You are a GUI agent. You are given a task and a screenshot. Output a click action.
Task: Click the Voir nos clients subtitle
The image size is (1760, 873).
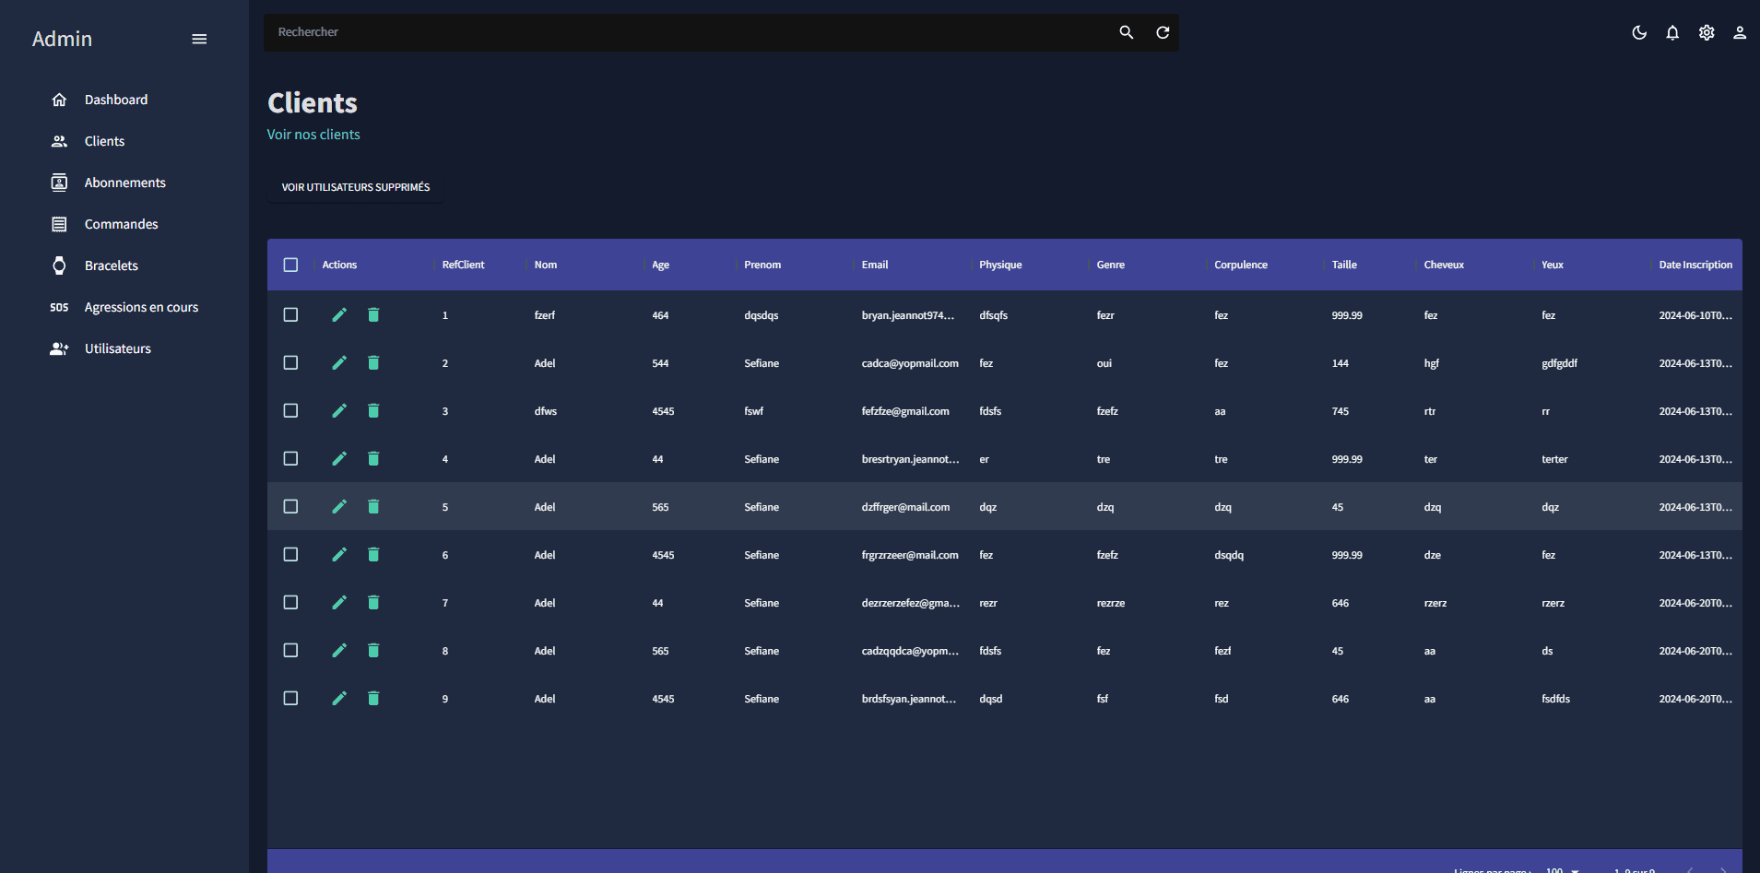[x=313, y=135]
